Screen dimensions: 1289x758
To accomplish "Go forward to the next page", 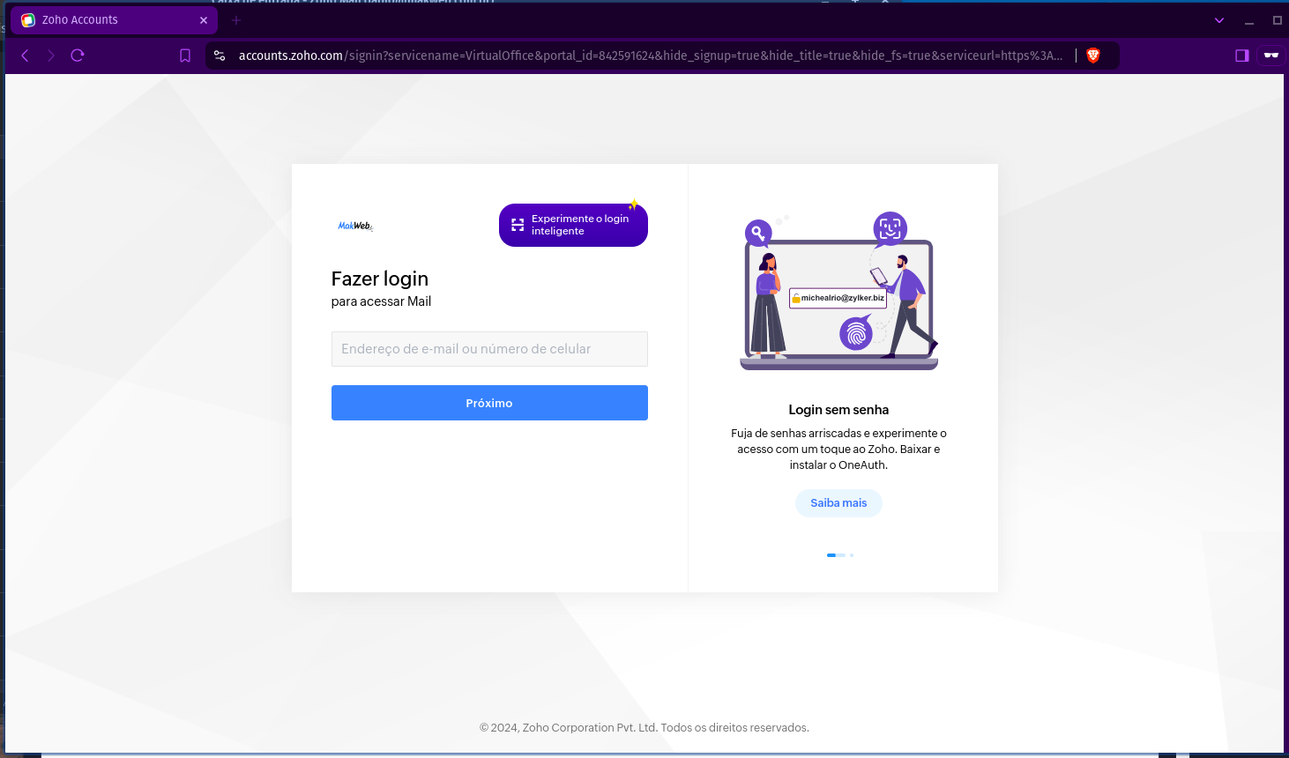I will (51, 56).
